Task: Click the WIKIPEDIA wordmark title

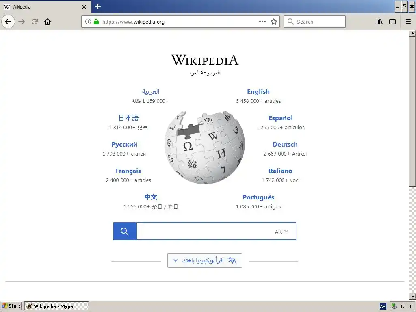Action: (x=205, y=60)
